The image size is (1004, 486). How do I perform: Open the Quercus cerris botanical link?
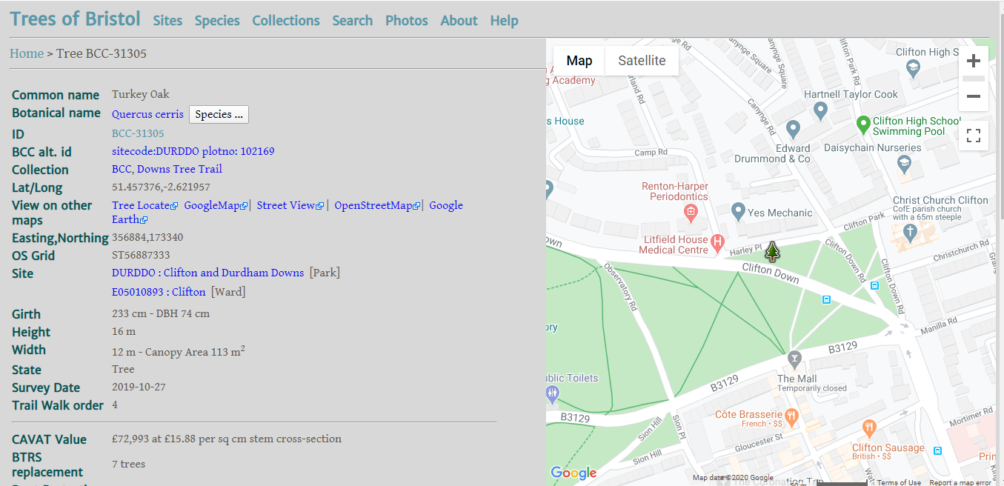tap(147, 114)
